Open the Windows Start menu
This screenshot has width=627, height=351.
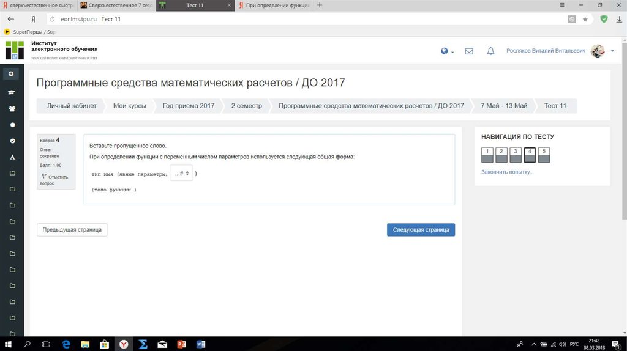click(7, 344)
